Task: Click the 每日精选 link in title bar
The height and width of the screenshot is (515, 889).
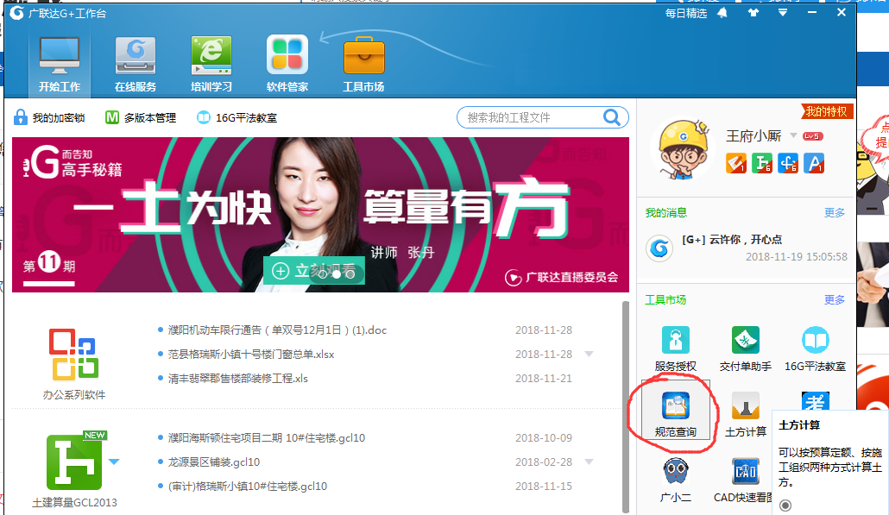Action: pos(686,13)
